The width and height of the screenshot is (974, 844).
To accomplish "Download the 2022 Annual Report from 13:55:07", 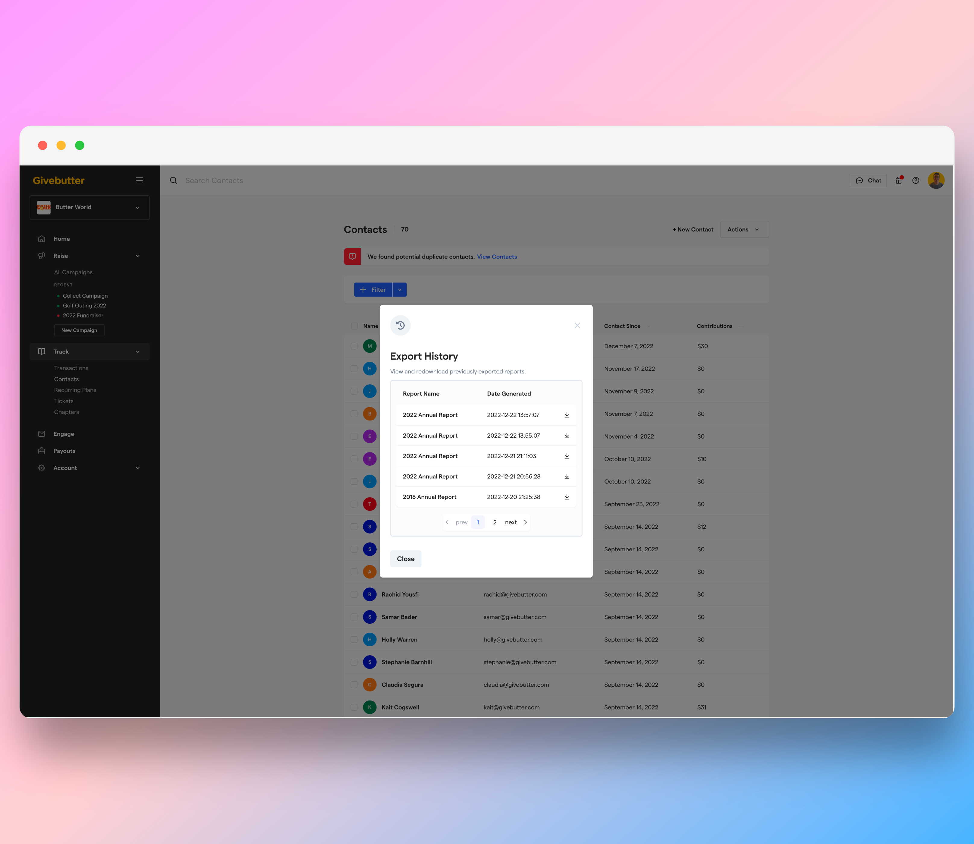I will [x=567, y=436].
